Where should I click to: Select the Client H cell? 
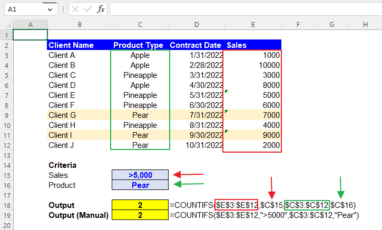tap(80, 125)
